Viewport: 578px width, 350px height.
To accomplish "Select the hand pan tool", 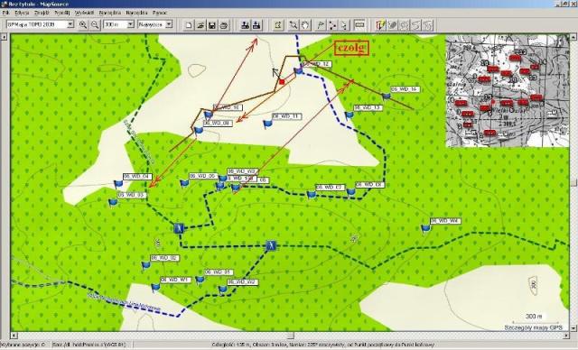I will 305,25.
